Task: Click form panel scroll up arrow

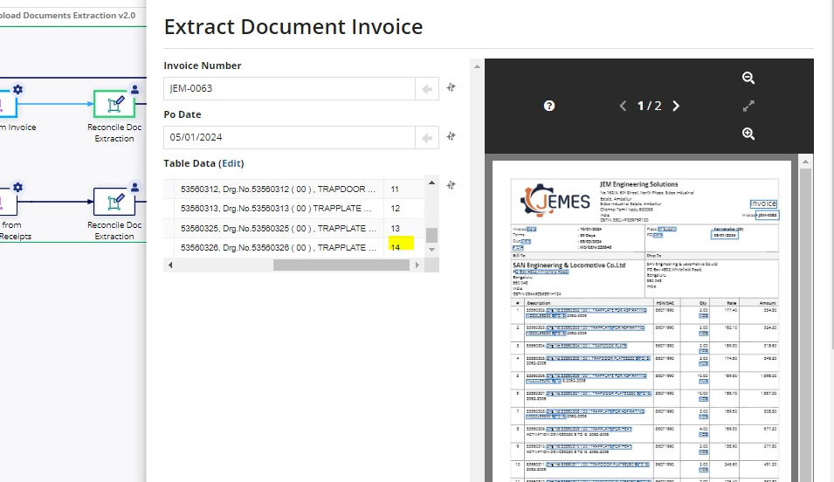Action: pos(477,66)
